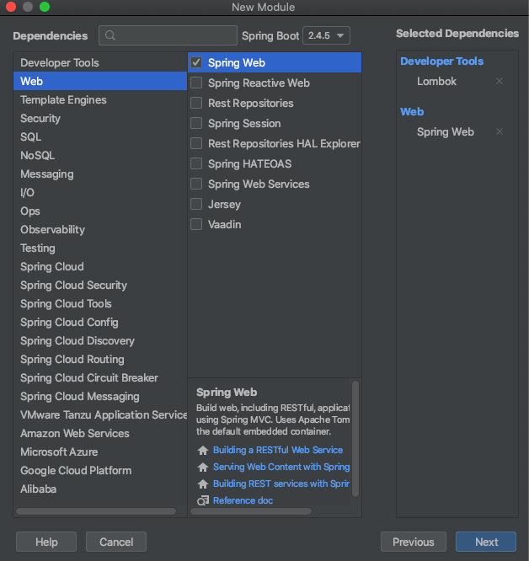Click Spring Web entry in Selected Dependencies

(446, 132)
